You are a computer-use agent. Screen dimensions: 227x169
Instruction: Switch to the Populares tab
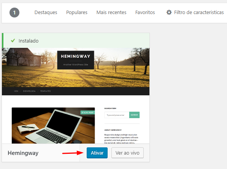[77, 13]
